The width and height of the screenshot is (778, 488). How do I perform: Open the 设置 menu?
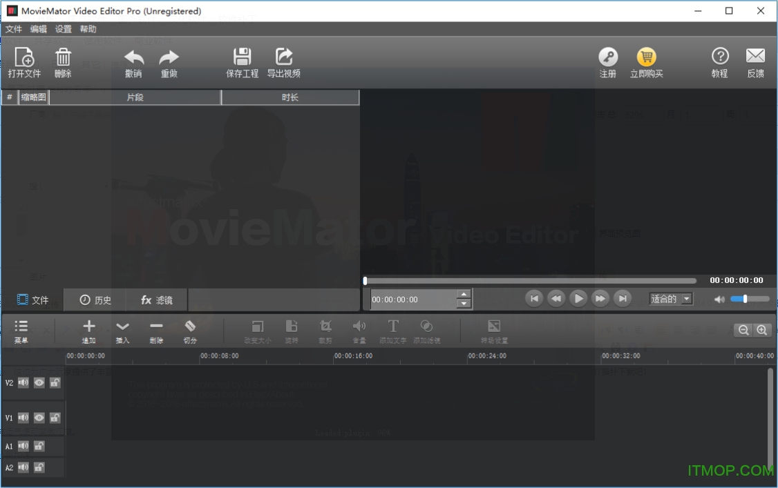click(63, 29)
